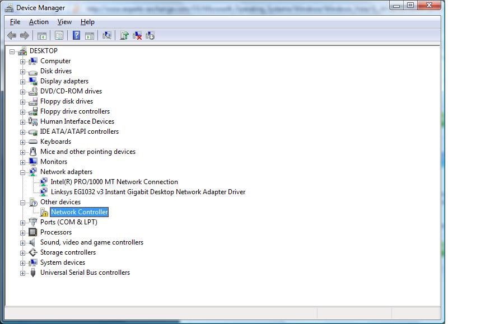
Task: Open the Action menu
Action: click(x=39, y=22)
